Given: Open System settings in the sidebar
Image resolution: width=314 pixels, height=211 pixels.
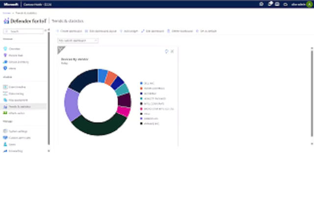Looking at the screenshot, I should tap(15, 131).
